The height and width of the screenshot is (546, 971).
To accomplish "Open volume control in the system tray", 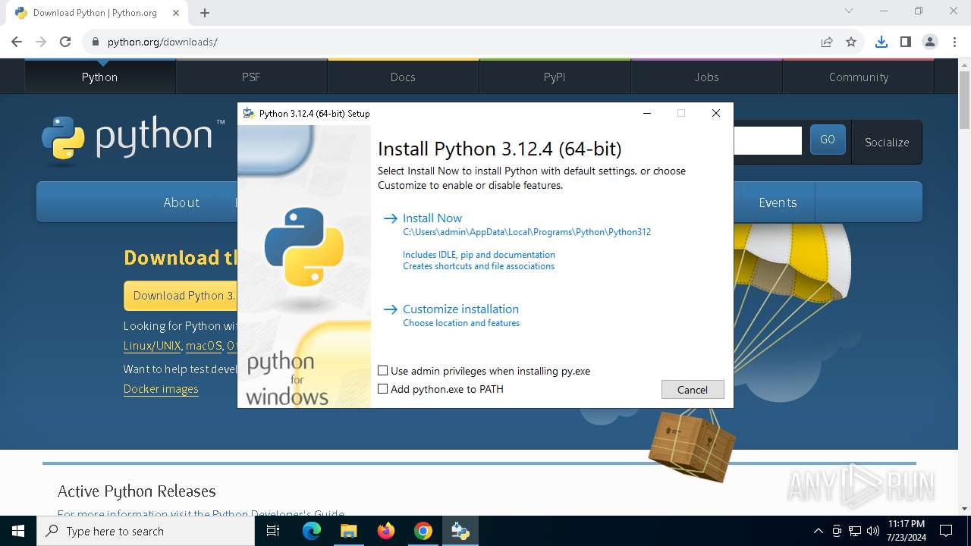I will point(873,531).
